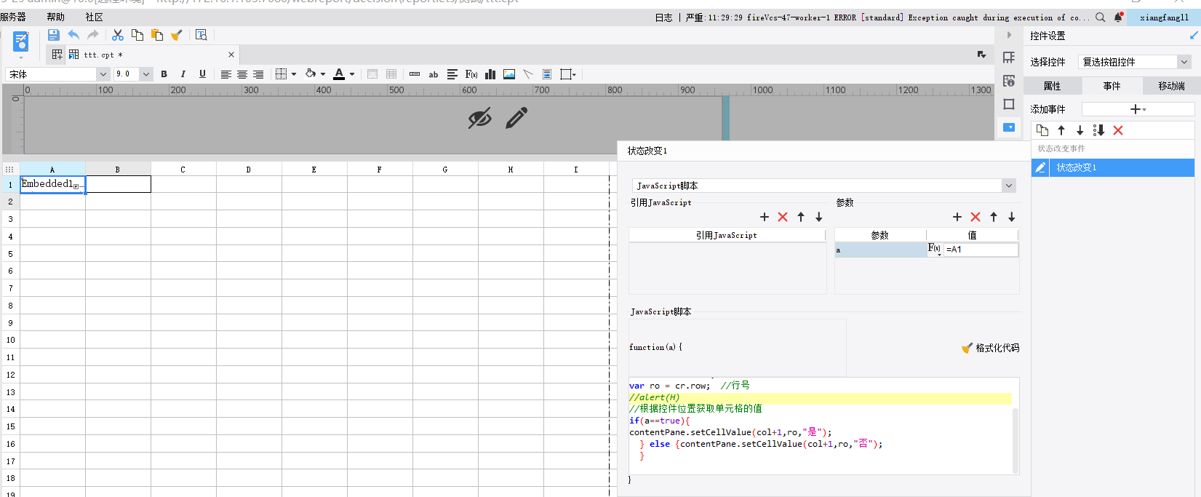Click the F(x) formula button beside =A1
The image size is (1201, 497).
point(935,249)
